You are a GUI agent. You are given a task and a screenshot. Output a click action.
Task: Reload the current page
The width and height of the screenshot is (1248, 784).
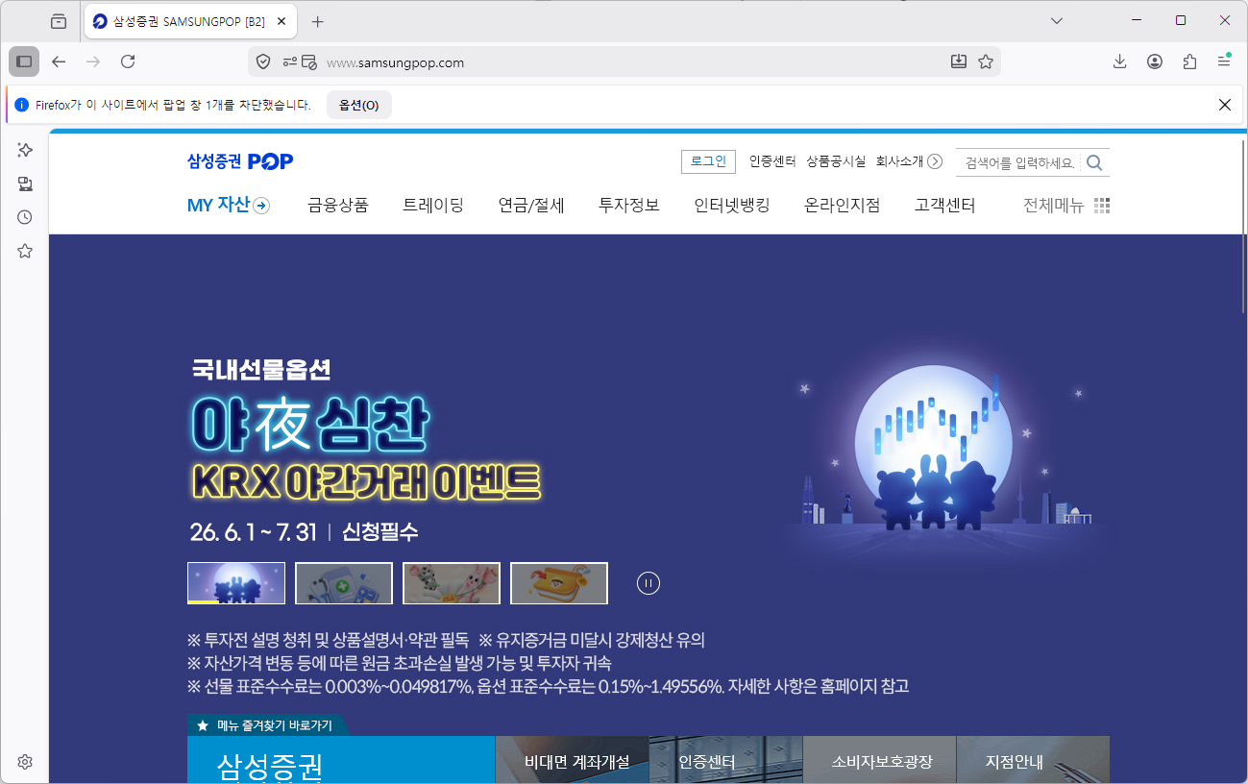point(128,61)
